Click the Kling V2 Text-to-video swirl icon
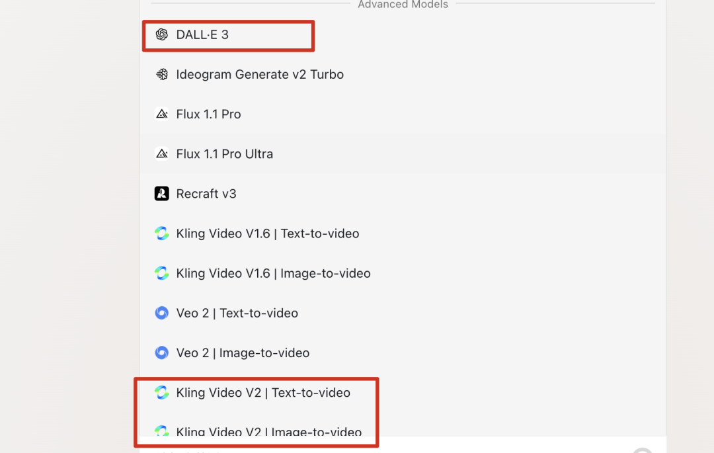This screenshot has height=453, width=714. tap(162, 392)
